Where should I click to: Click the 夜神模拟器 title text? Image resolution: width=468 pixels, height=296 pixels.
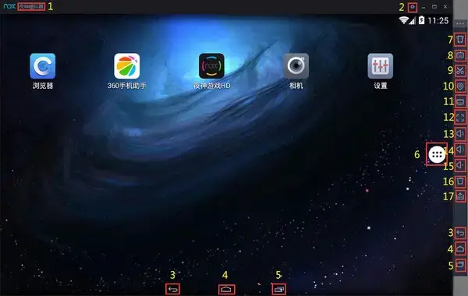pyautogui.click(x=31, y=6)
